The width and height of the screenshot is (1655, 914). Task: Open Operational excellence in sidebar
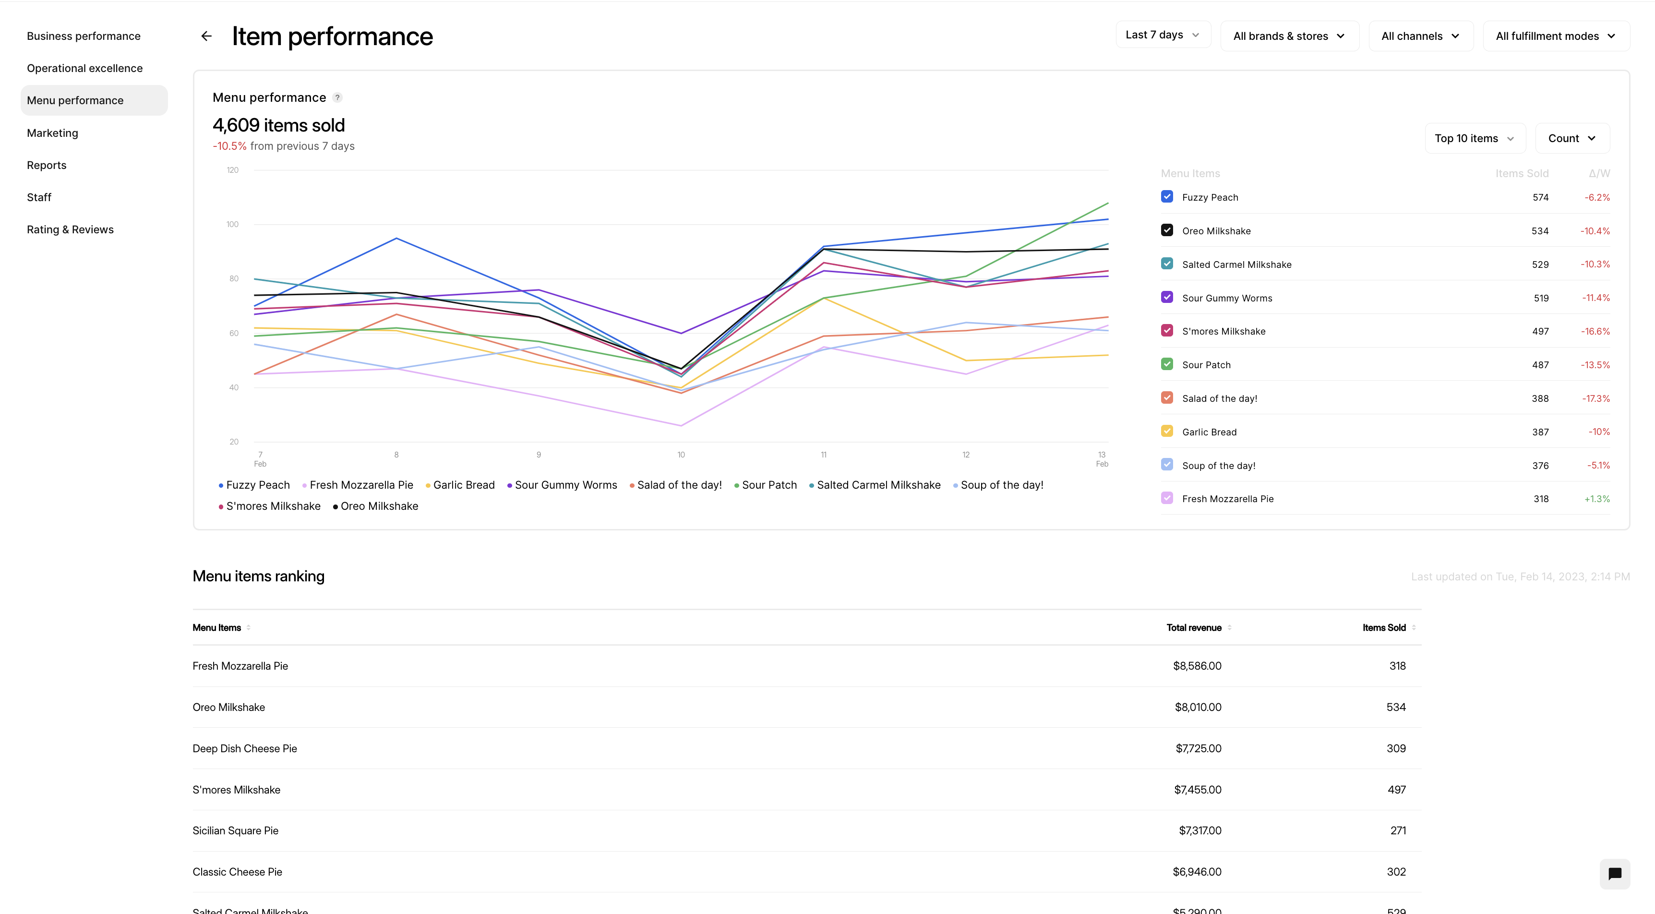click(x=85, y=68)
